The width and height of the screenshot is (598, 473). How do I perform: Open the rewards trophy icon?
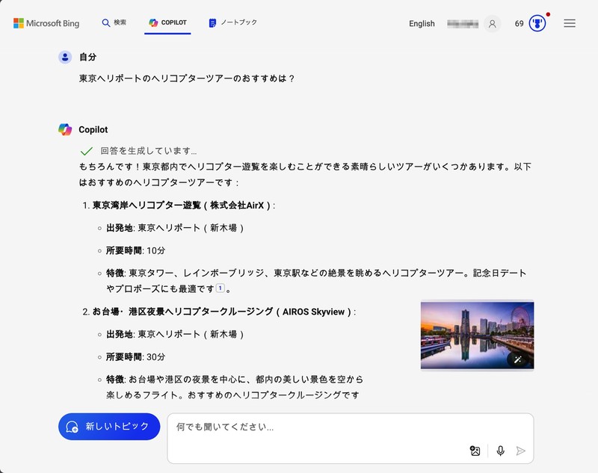coord(537,24)
